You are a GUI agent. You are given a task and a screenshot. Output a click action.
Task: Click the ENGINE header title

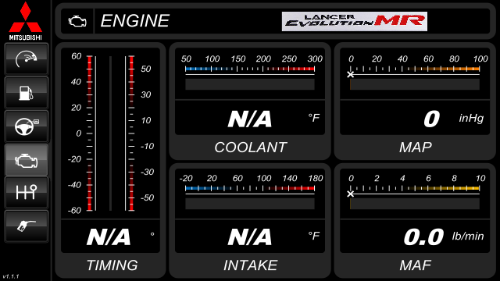click(134, 21)
